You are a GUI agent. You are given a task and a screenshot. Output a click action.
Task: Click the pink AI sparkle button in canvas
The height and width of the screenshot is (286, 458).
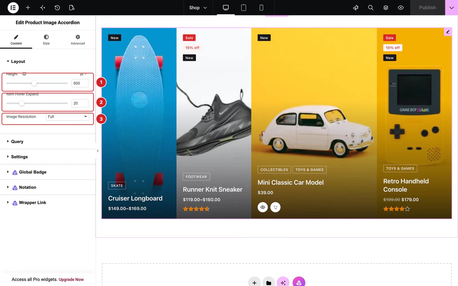(x=283, y=283)
